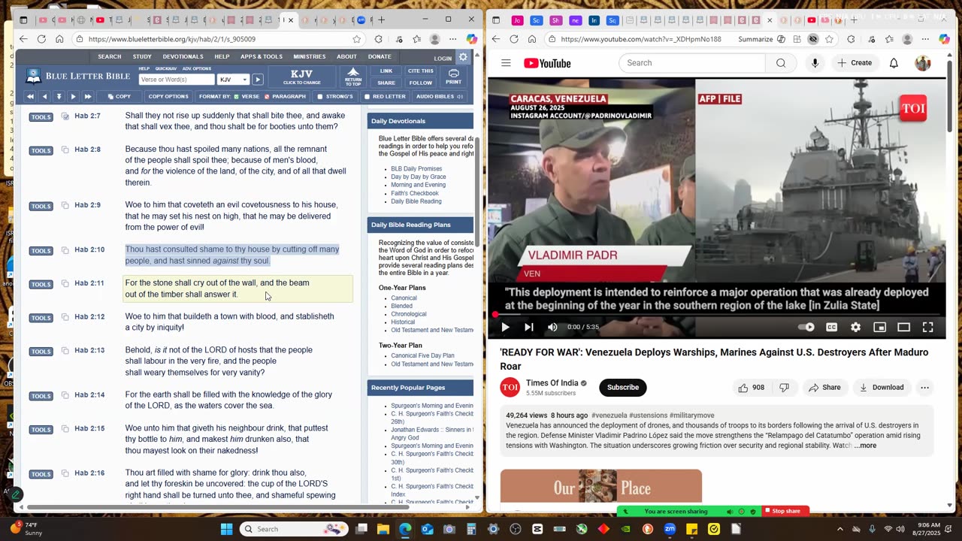This screenshot has height=541, width=962.
Task: Click the next verse right arrow
Action: [73, 96]
